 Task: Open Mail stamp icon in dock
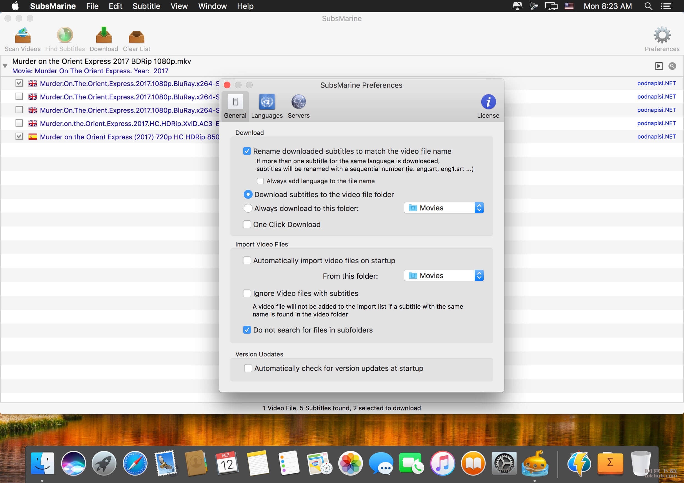point(166,463)
